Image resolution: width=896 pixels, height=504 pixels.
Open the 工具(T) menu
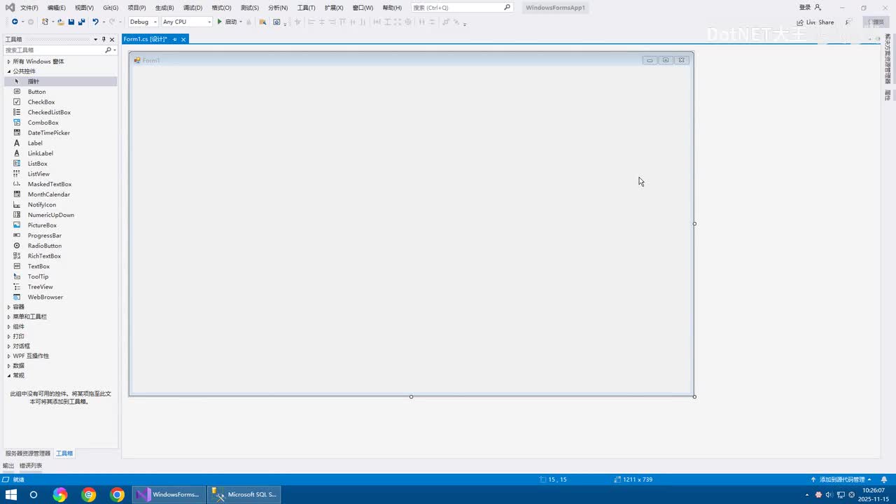(307, 8)
